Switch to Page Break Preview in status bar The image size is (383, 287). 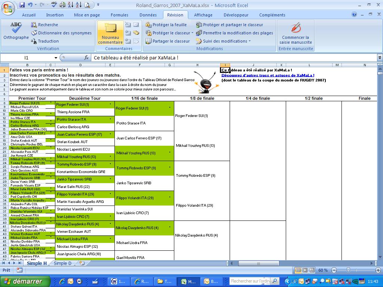312,270
